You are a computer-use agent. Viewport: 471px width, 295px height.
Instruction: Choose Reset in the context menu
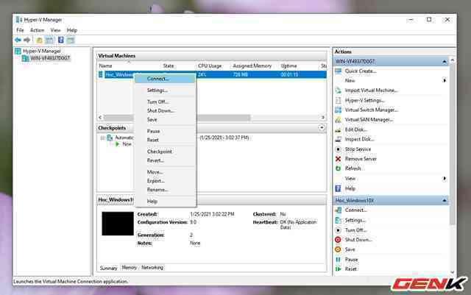click(165, 140)
